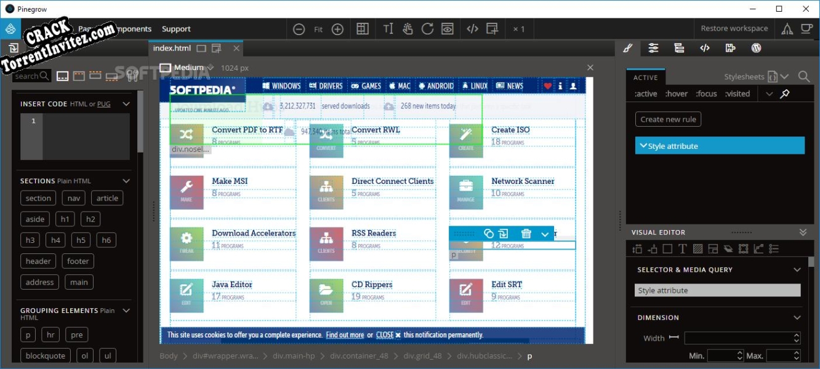Open the plugins puzzle-piece panel

(x=730, y=48)
